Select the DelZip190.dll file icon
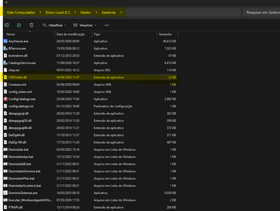280x211 pixels. point(5,142)
